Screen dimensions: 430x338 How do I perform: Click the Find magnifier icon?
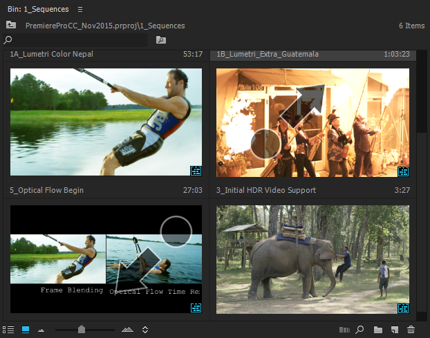(360, 330)
